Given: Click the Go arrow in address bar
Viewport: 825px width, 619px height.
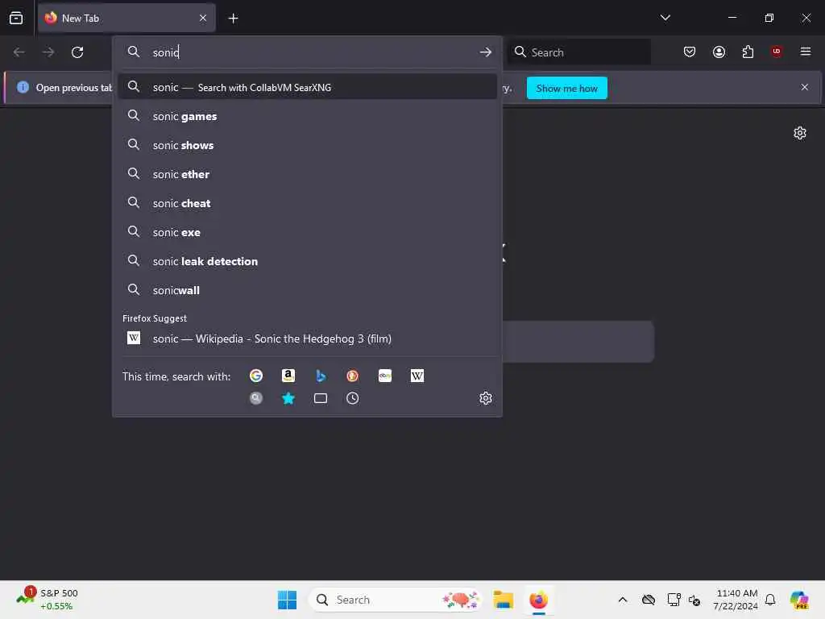Looking at the screenshot, I should coord(485,52).
